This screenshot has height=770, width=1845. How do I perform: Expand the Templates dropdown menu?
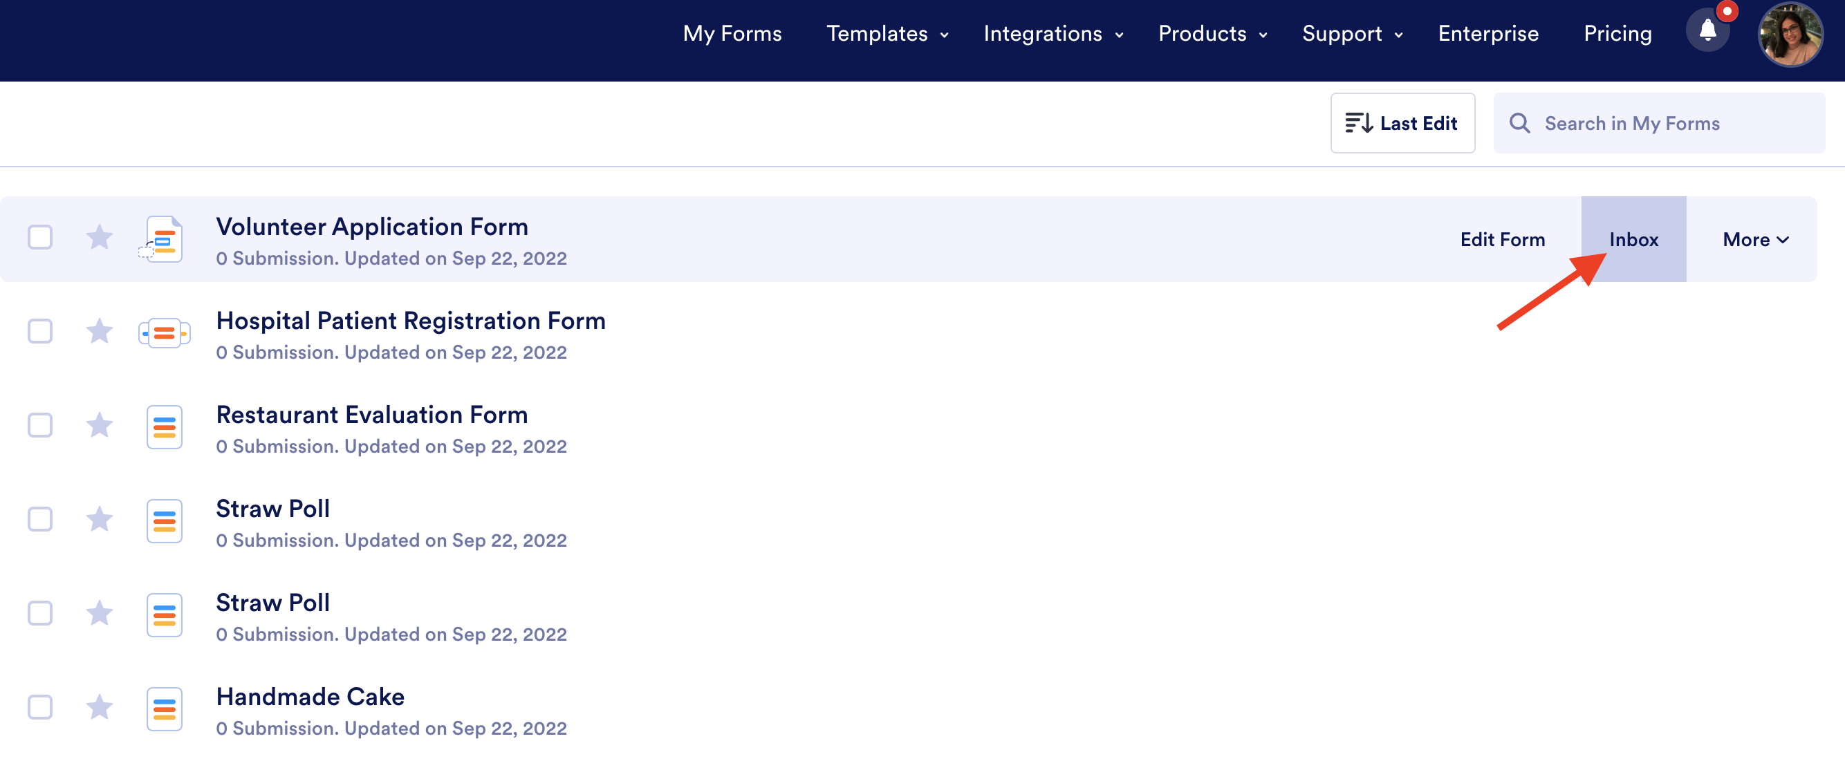pyautogui.click(x=887, y=34)
